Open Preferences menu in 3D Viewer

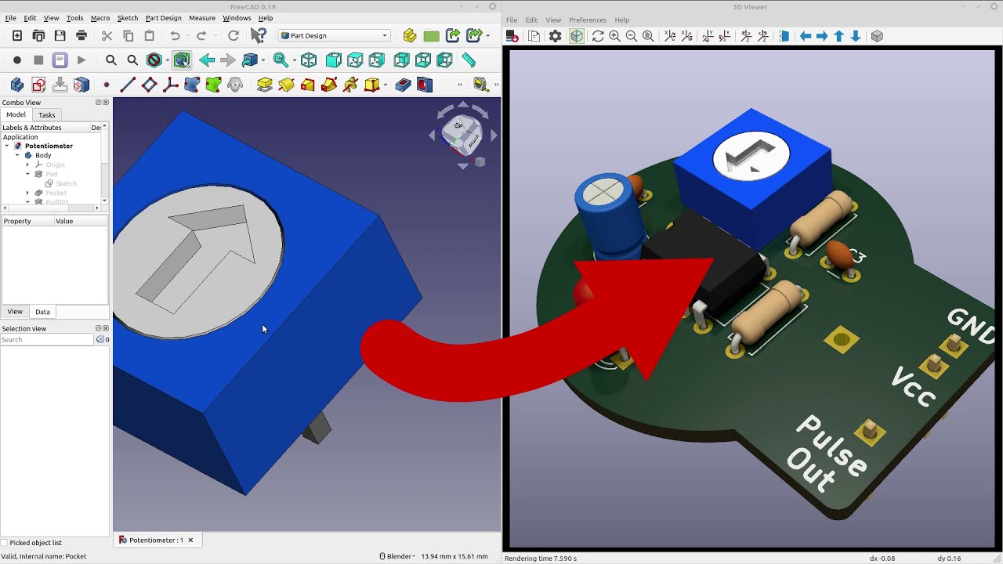click(588, 20)
